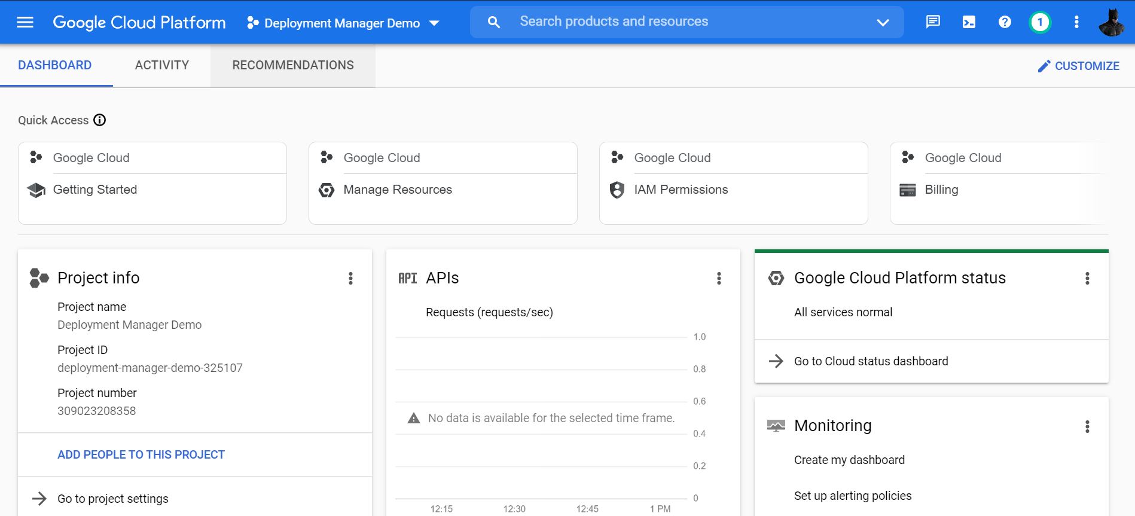Image resolution: width=1135 pixels, height=516 pixels.
Task: Click the project icon beside Deployment Manager Demo
Action: 253,23
